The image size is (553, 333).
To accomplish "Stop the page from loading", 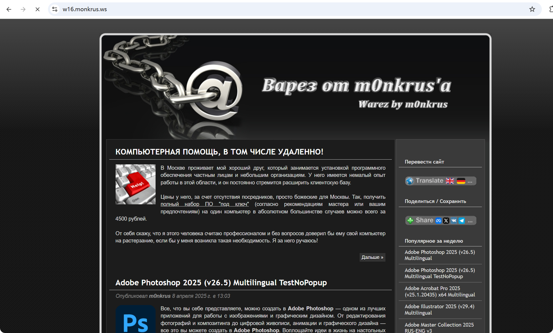I will click(38, 9).
